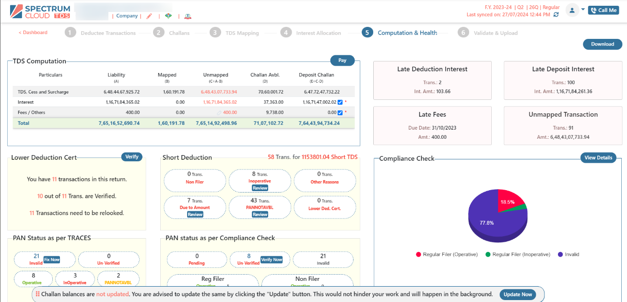The width and height of the screenshot is (627, 302).
Task: Click the Download button
Action: [x=603, y=44]
